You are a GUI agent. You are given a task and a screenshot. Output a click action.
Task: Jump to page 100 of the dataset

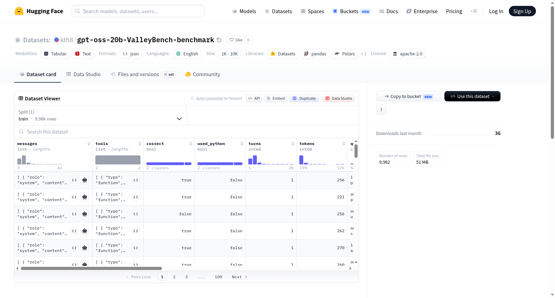coord(218,277)
